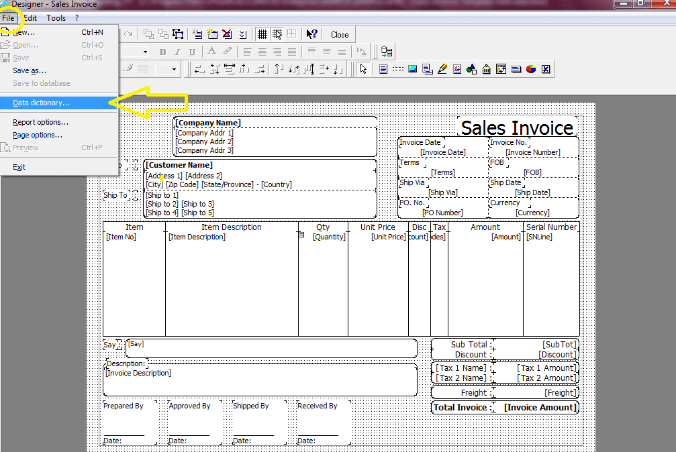Select Page options... menu entry

[x=59, y=135]
